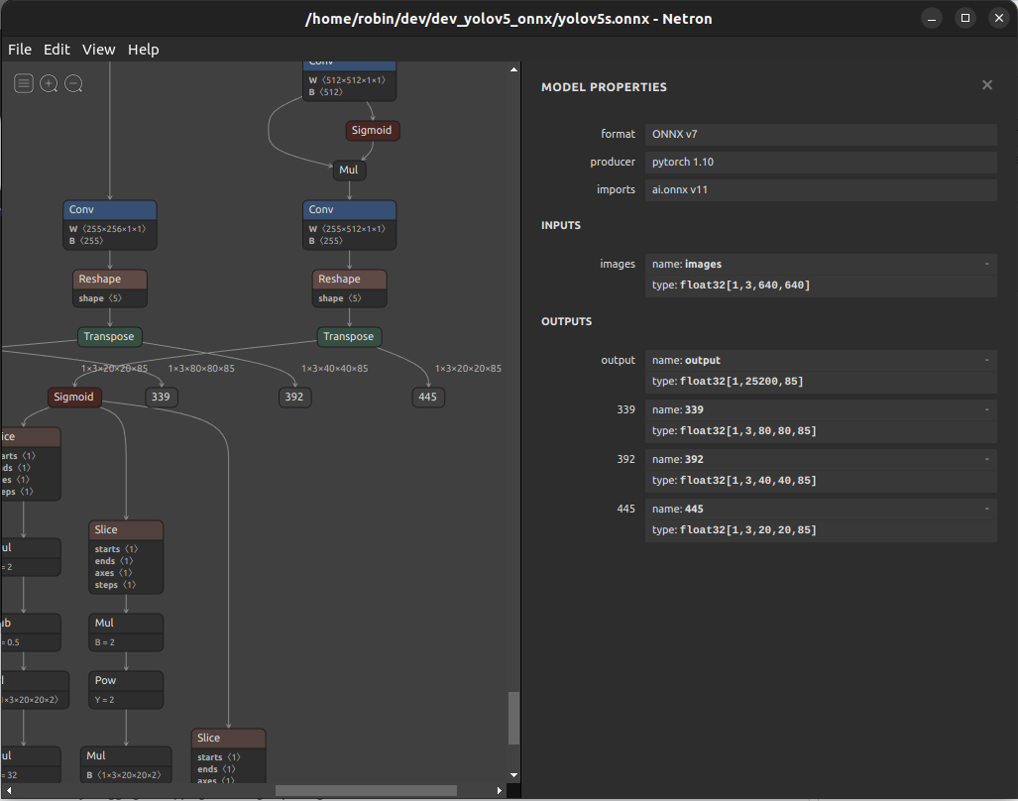Click the 1×3×80×80×85 edge label
Screen dimensions: 1018x801
[x=201, y=369]
